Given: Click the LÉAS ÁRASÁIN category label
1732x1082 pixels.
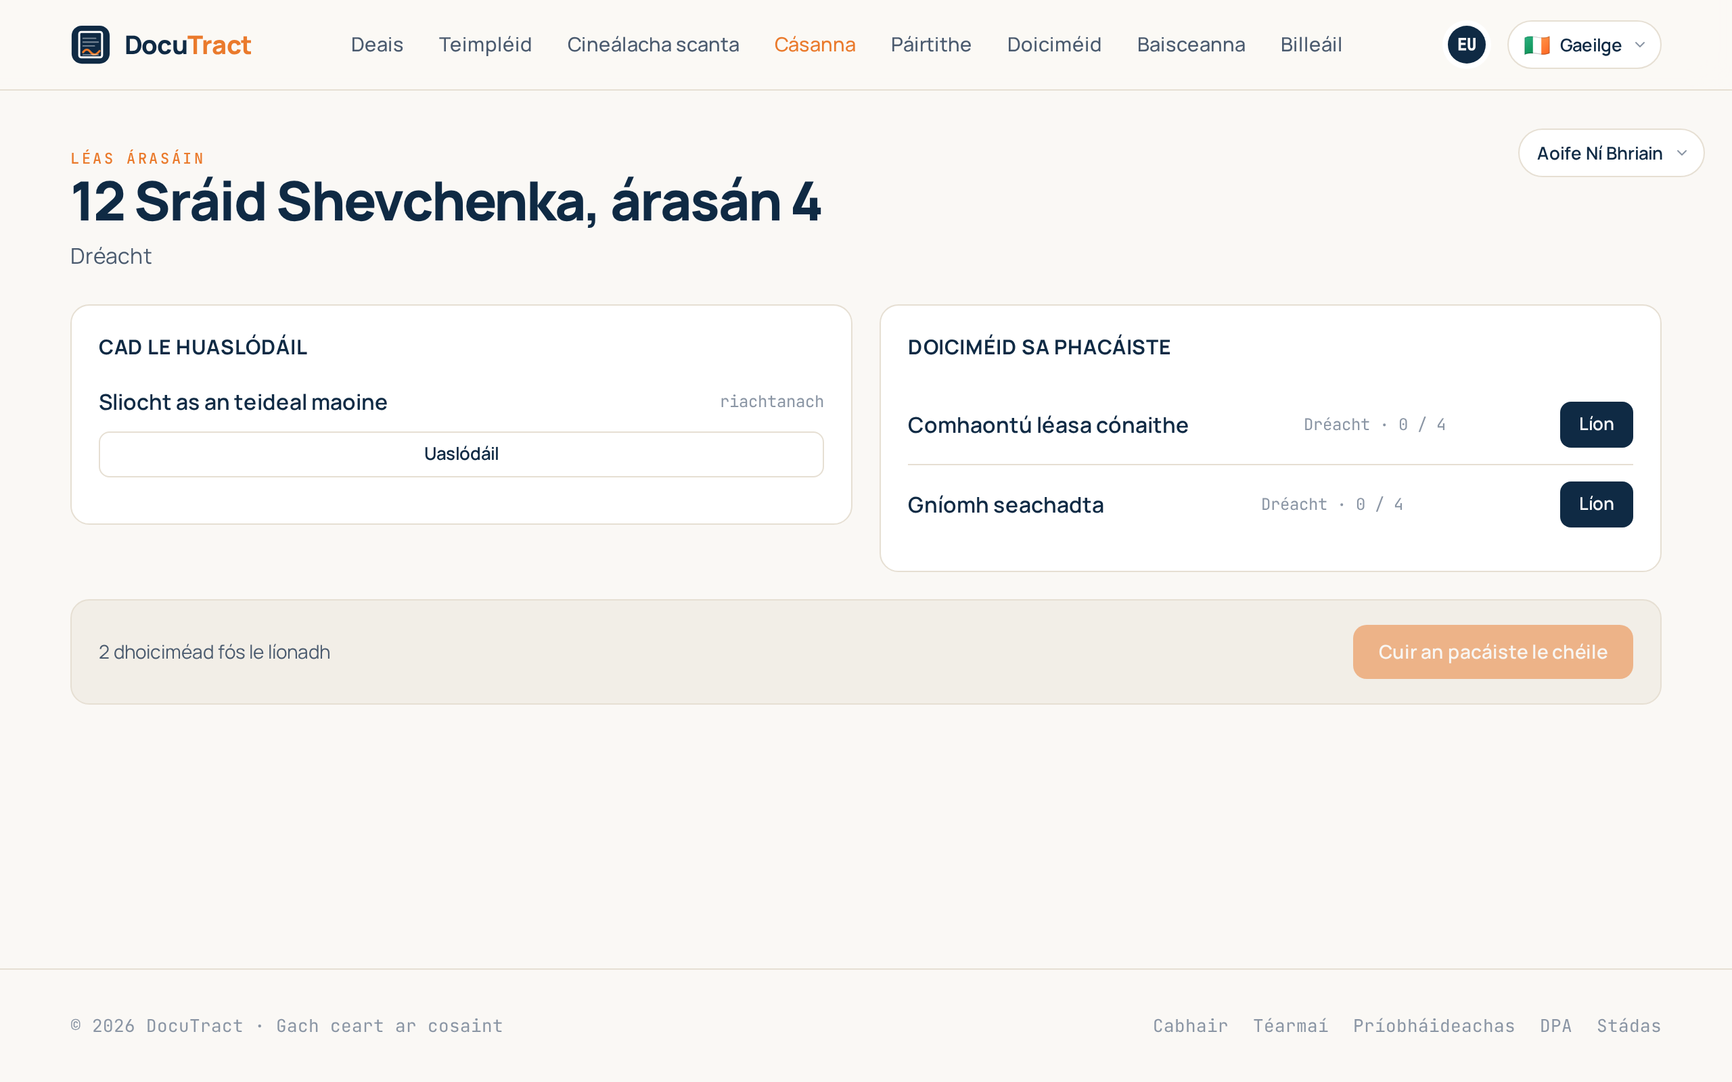Looking at the screenshot, I should click(x=137, y=158).
